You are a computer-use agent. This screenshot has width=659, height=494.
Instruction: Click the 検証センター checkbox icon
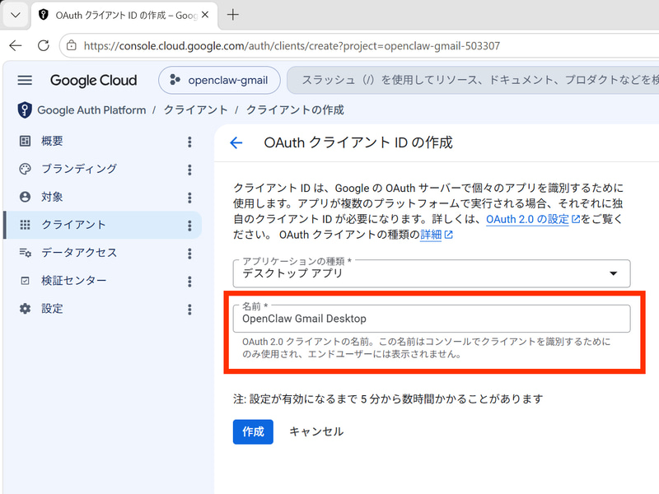25,281
